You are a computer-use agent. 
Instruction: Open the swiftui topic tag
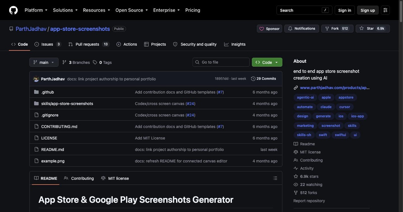340,135
